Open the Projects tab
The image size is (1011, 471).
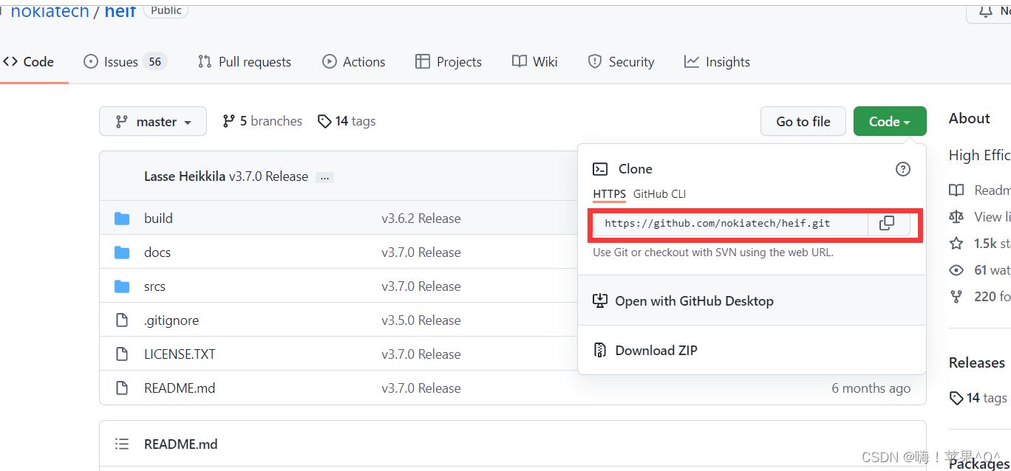[x=449, y=62]
